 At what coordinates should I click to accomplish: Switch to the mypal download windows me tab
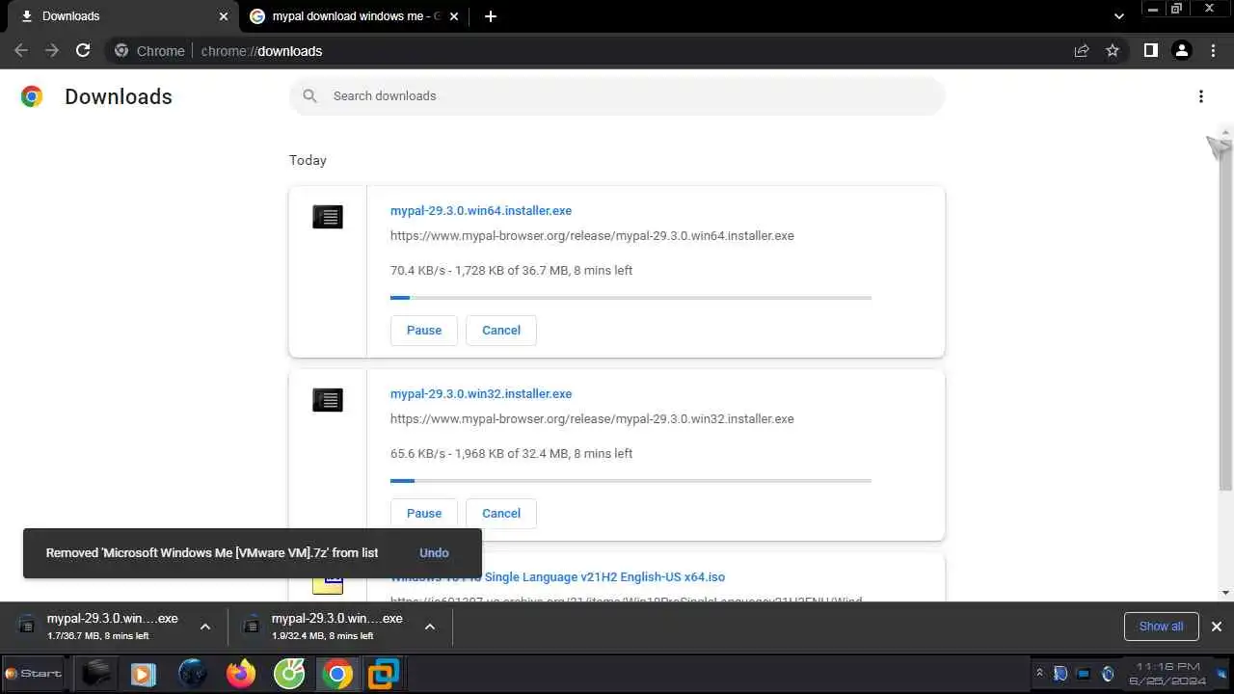(x=354, y=16)
